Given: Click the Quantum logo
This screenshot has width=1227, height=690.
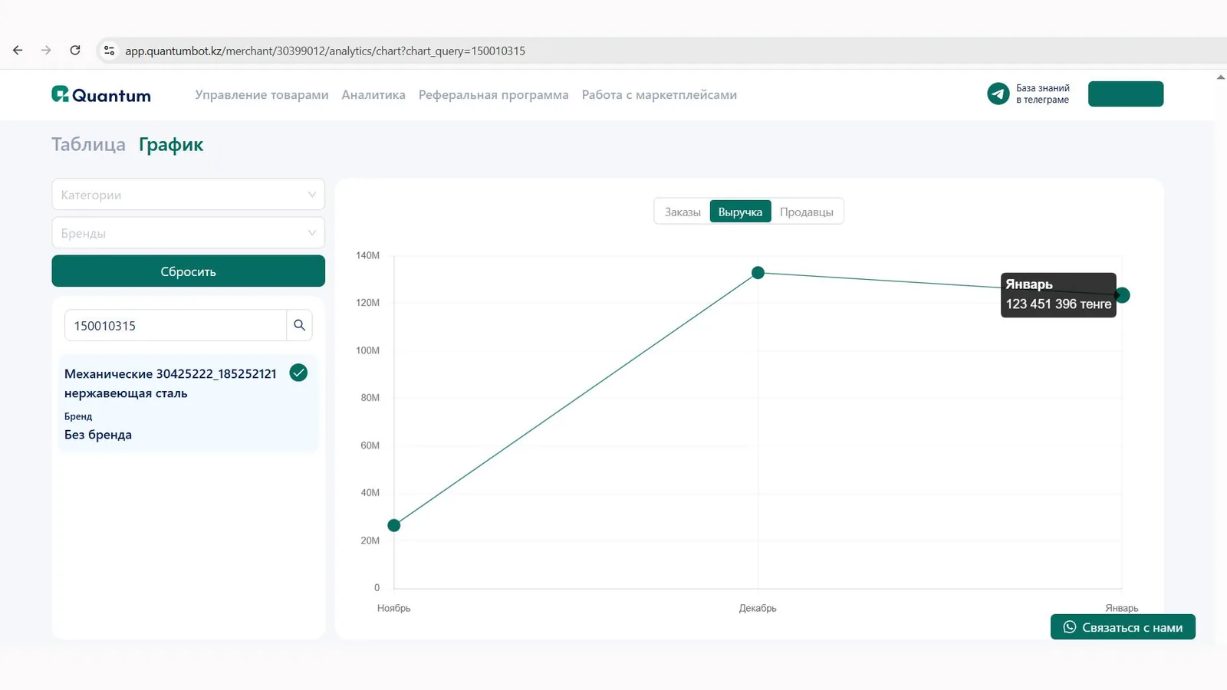Looking at the screenshot, I should pyautogui.click(x=101, y=95).
